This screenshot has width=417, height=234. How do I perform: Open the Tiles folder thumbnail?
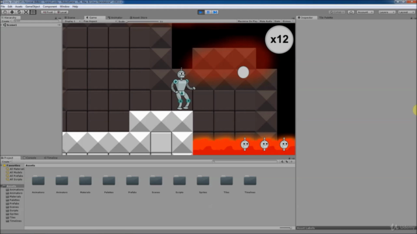point(227,181)
